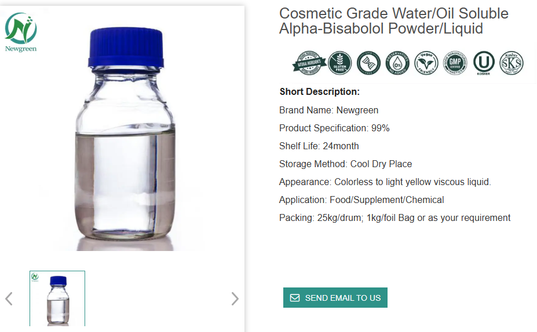Viewport: 537px width, 332px height.
Task: Click the Brand Name Newgreen text
Action: [328, 110]
